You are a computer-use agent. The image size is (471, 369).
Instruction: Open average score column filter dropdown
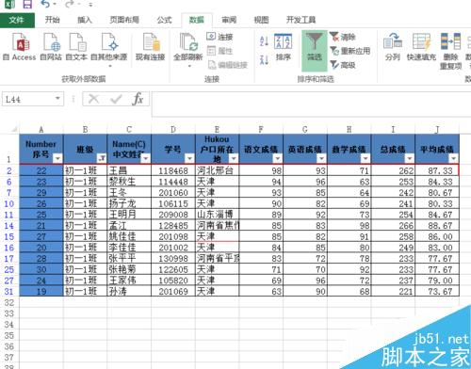[453, 158]
